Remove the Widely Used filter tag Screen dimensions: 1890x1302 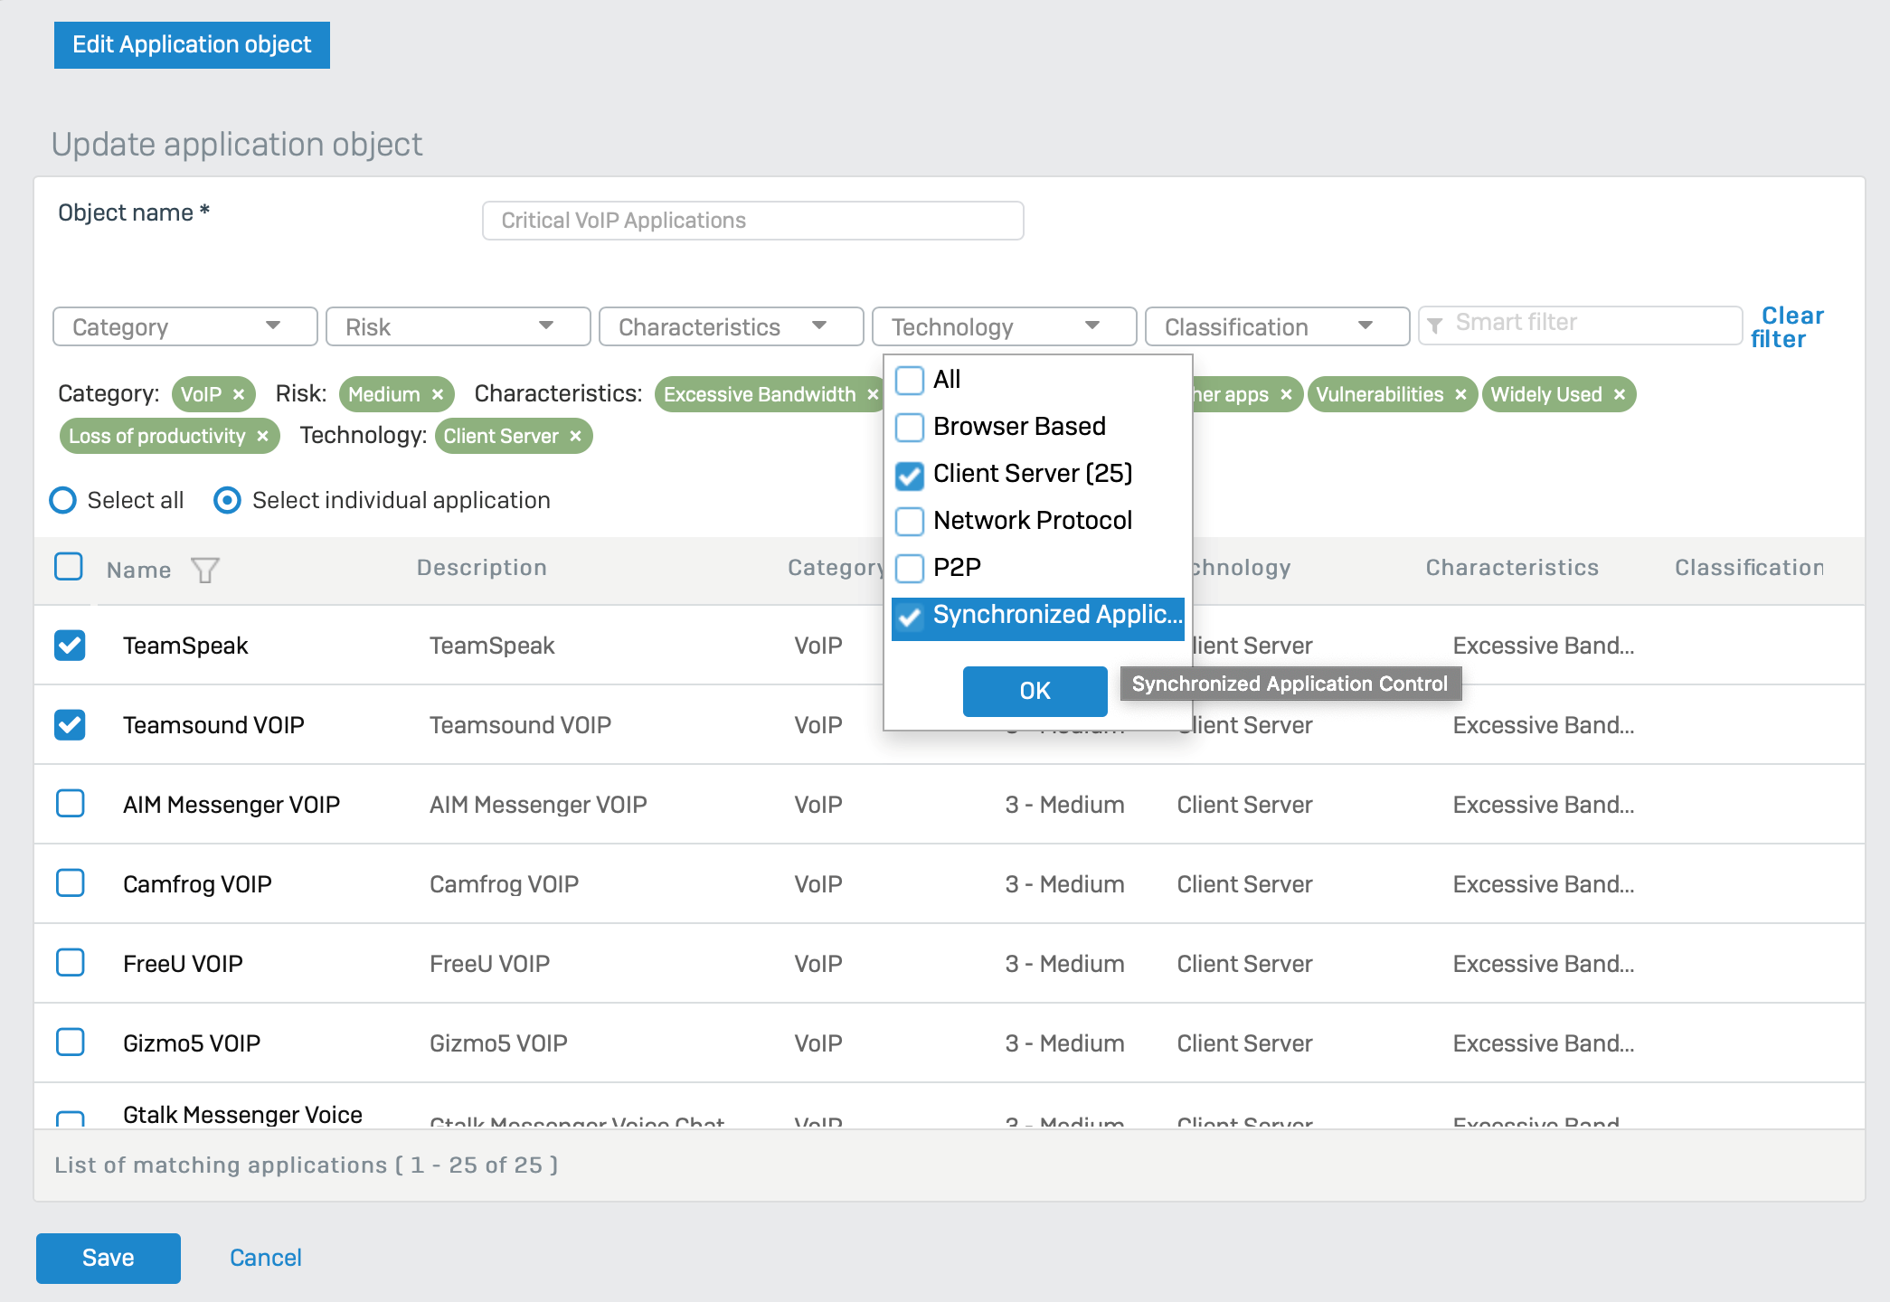[1620, 395]
